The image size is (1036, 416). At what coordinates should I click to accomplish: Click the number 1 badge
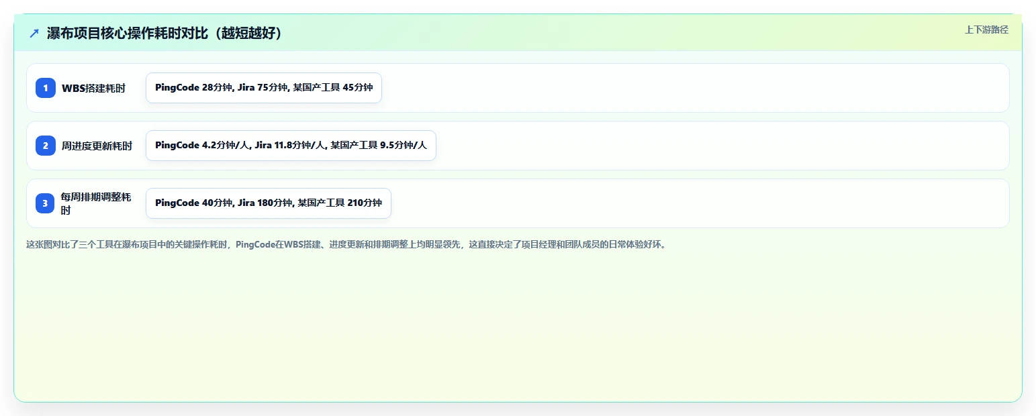[46, 88]
